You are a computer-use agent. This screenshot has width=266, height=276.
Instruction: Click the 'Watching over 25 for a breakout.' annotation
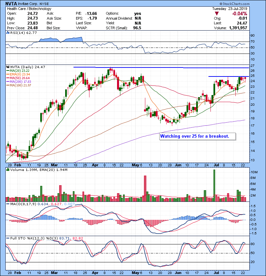point(198,136)
